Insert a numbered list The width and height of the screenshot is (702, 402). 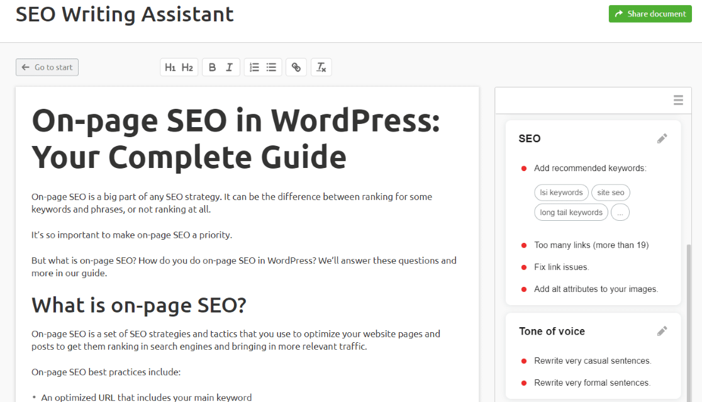(255, 67)
